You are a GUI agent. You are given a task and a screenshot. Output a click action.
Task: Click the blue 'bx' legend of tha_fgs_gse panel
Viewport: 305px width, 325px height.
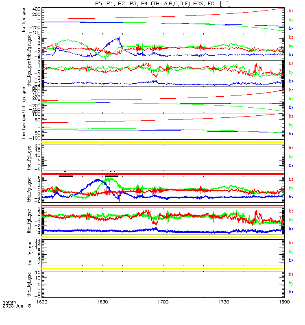coord(291,28)
